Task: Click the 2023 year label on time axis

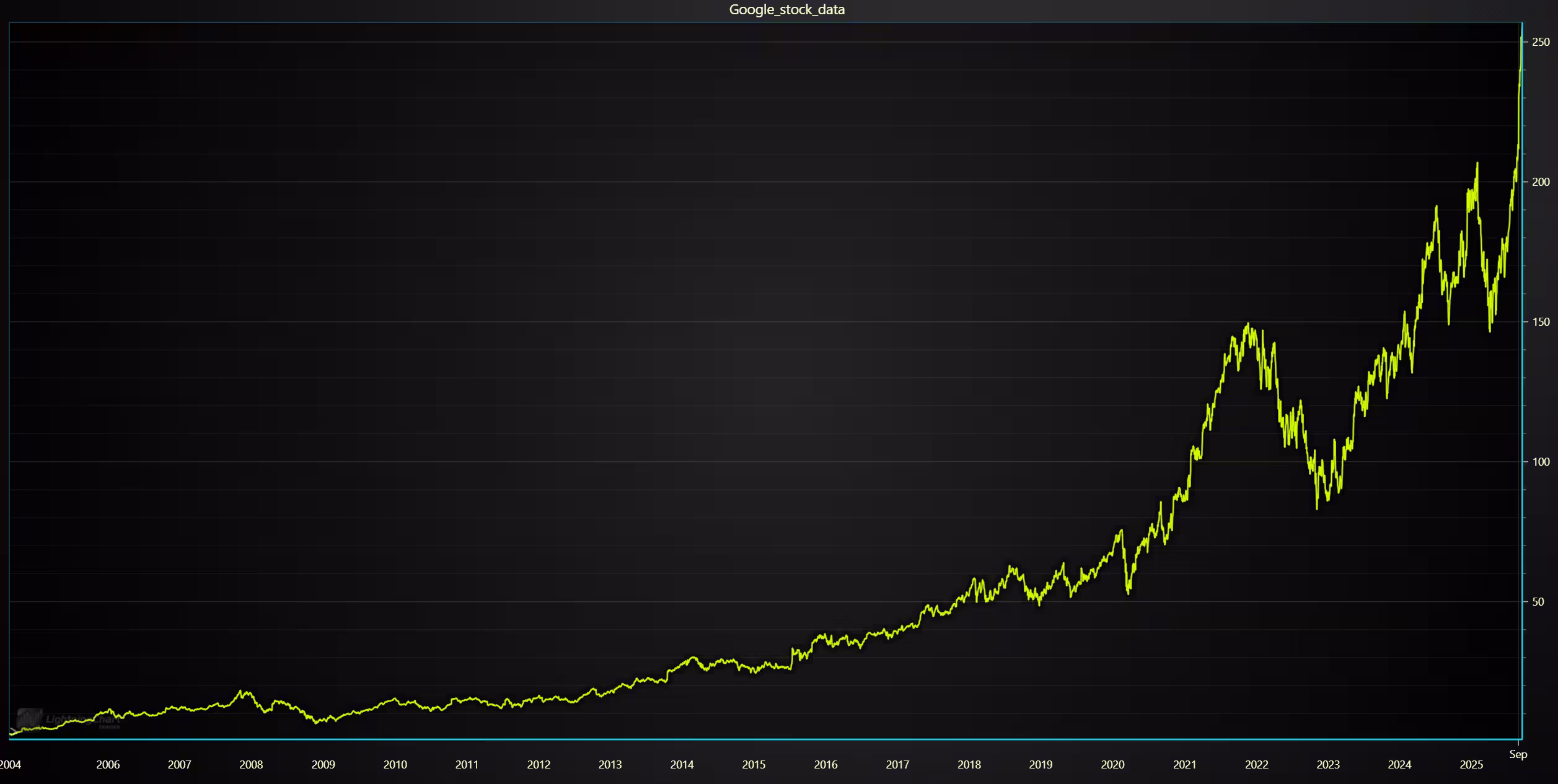Action: (1328, 765)
